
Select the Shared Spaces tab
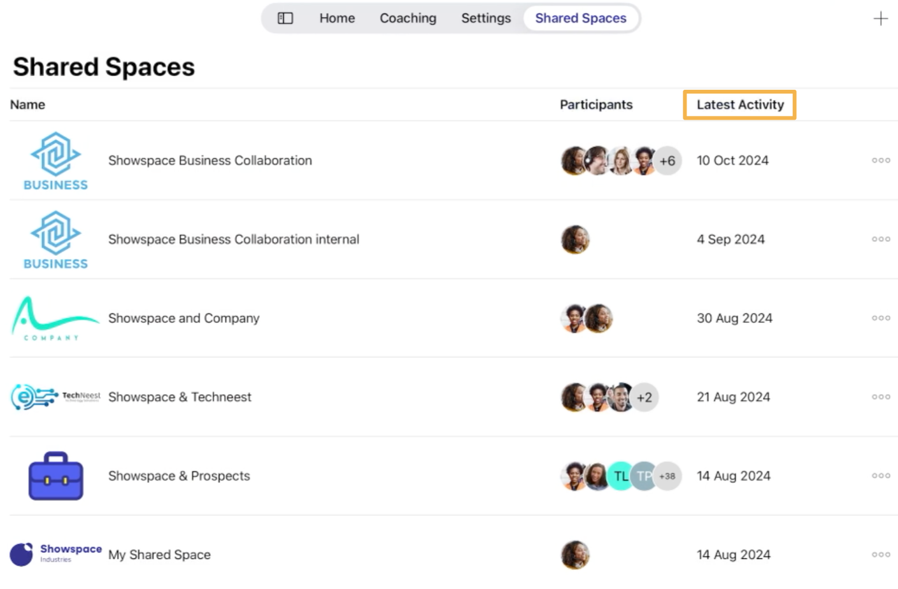click(580, 18)
